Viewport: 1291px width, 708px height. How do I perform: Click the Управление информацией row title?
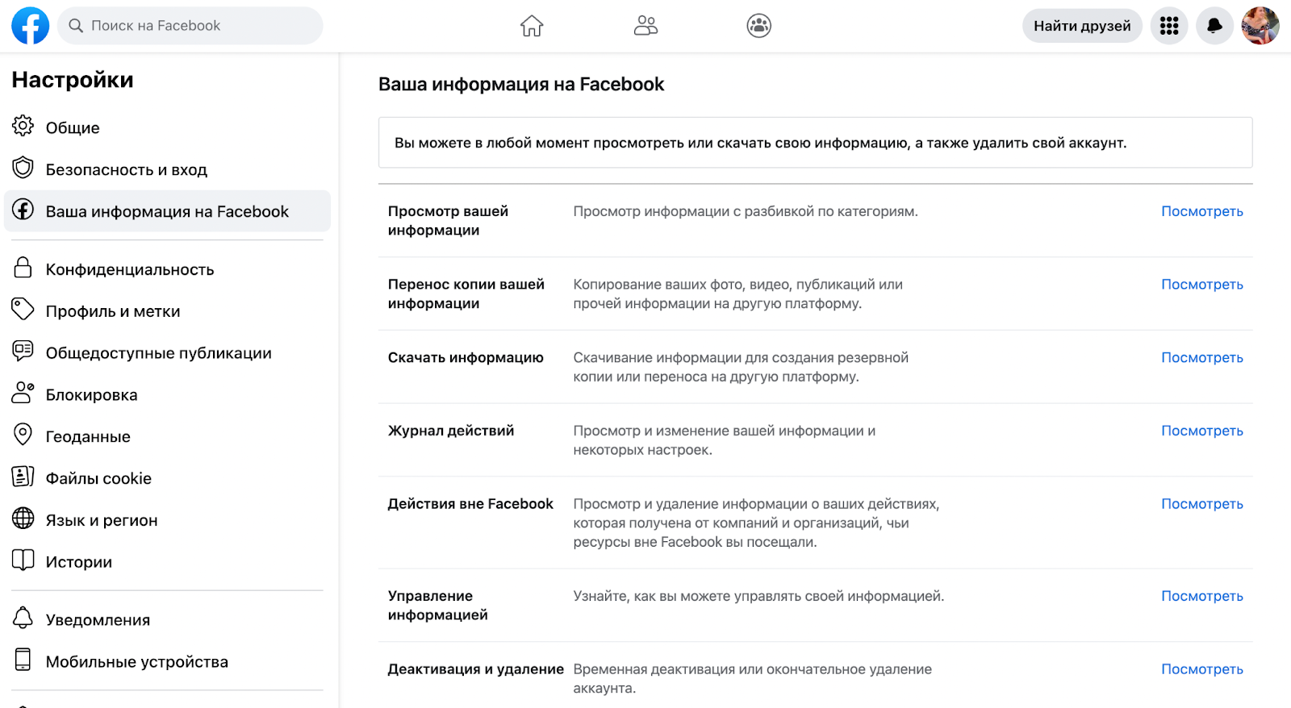[x=438, y=606]
